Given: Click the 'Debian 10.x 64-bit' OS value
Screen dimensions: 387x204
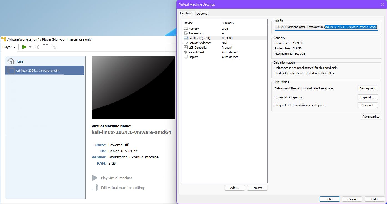Looking at the screenshot, I should pyautogui.click(x=123, y=151).
